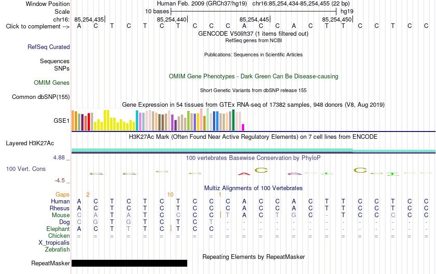Click the H3K27Ac Mark ENCODE track title
Screen dimensions: 436x274
253,137
